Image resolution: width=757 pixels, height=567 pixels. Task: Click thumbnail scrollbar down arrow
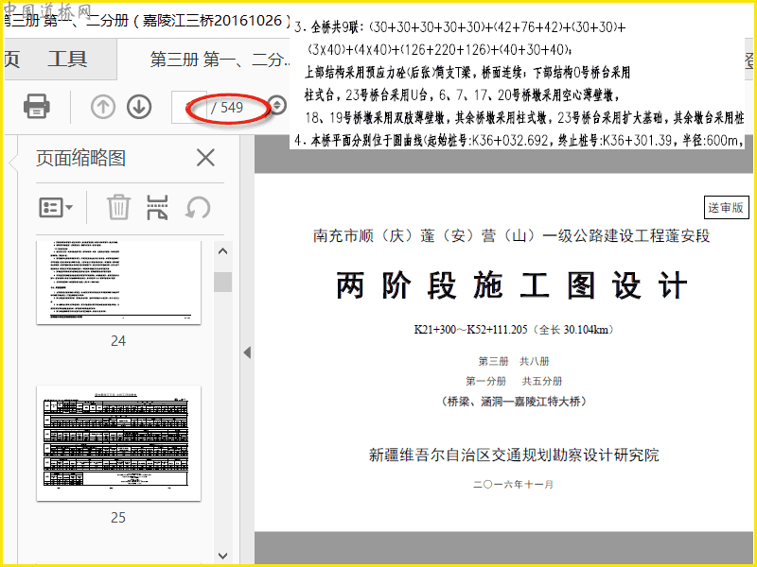[x=222, y=556]
